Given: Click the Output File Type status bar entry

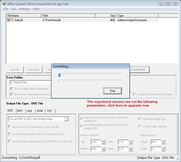Looking at the screenshot, I should pyautogui.click(x=156, y=158).
